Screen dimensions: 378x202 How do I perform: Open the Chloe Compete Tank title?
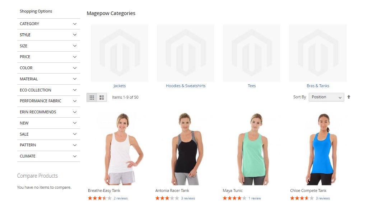point(308,191)
